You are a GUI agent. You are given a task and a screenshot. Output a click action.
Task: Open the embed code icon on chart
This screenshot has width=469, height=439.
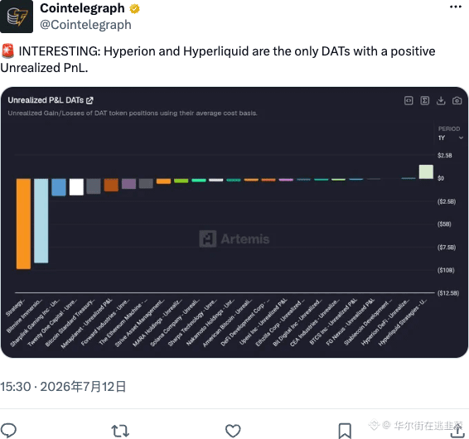[409, 101]
